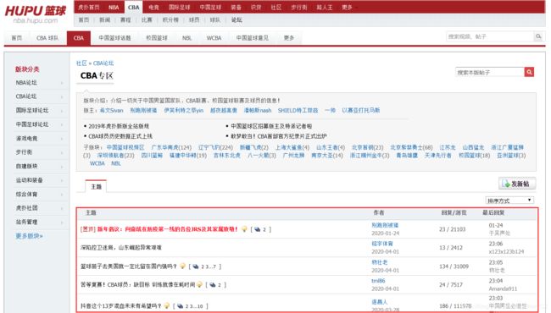Screen dimensions: 551x313
Task: Click the 社区 breadcrumb link
Action: pyautogui.click(x=81, y=63)
